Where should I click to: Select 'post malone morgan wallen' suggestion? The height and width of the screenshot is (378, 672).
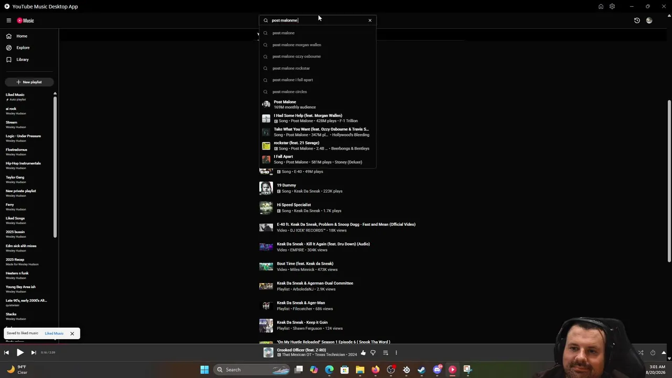pyautogui.click(x=318, y=45)
